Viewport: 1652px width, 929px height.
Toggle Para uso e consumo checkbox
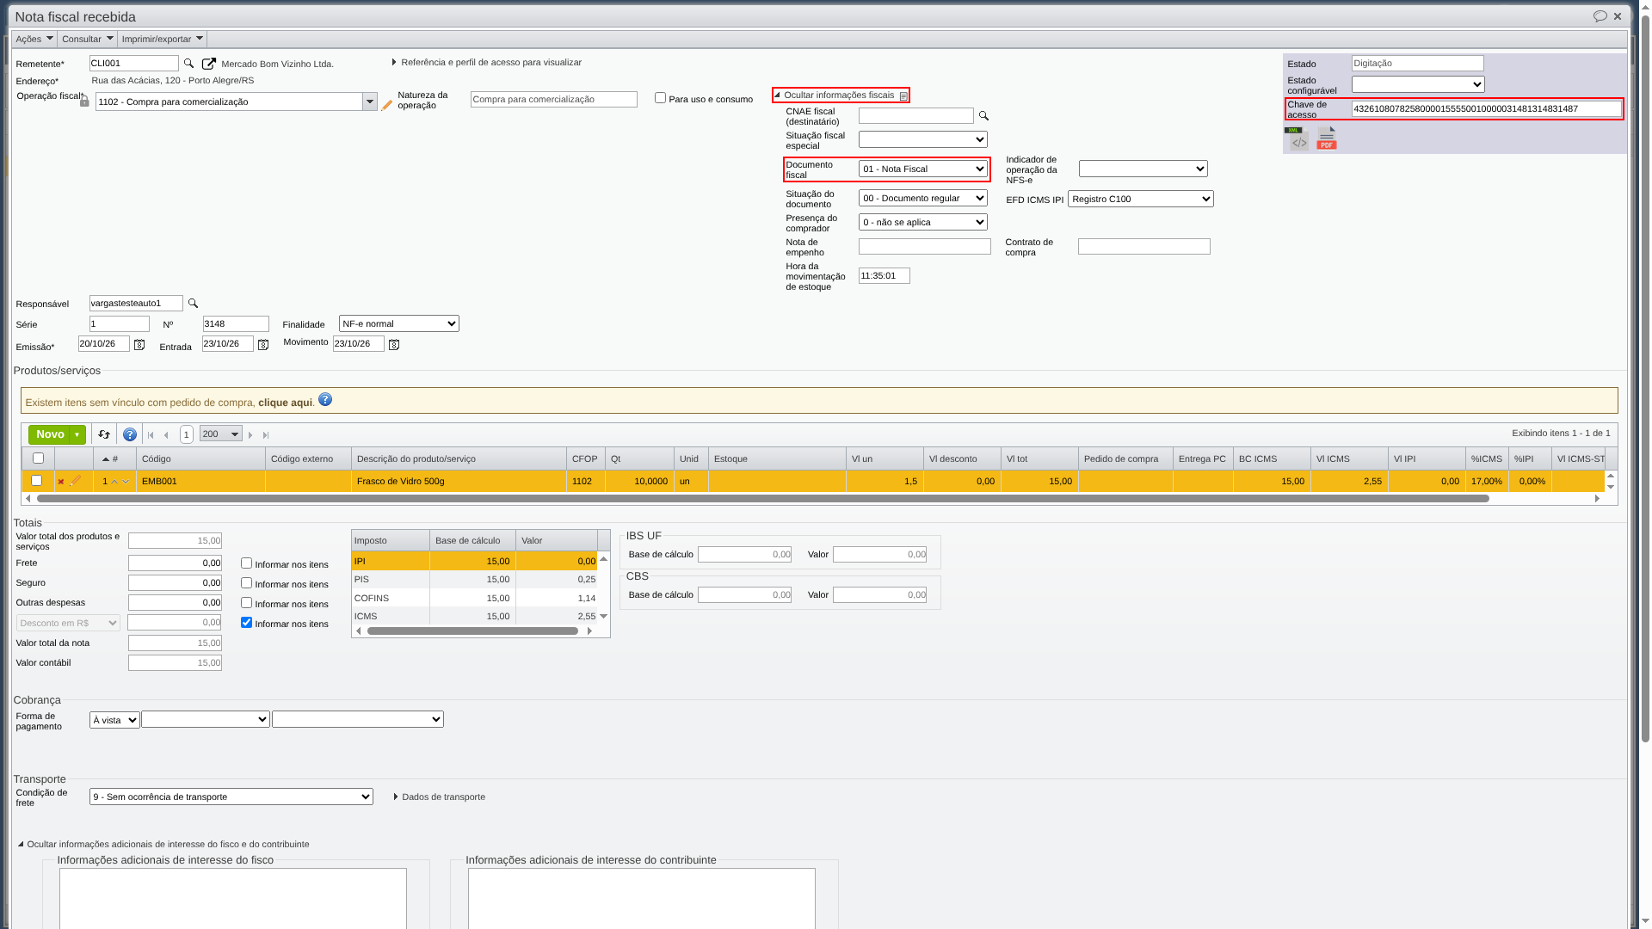pyautogui.click(x=660, y=98)
